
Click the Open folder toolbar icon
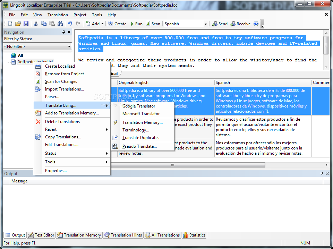click(x=18, y=24)
